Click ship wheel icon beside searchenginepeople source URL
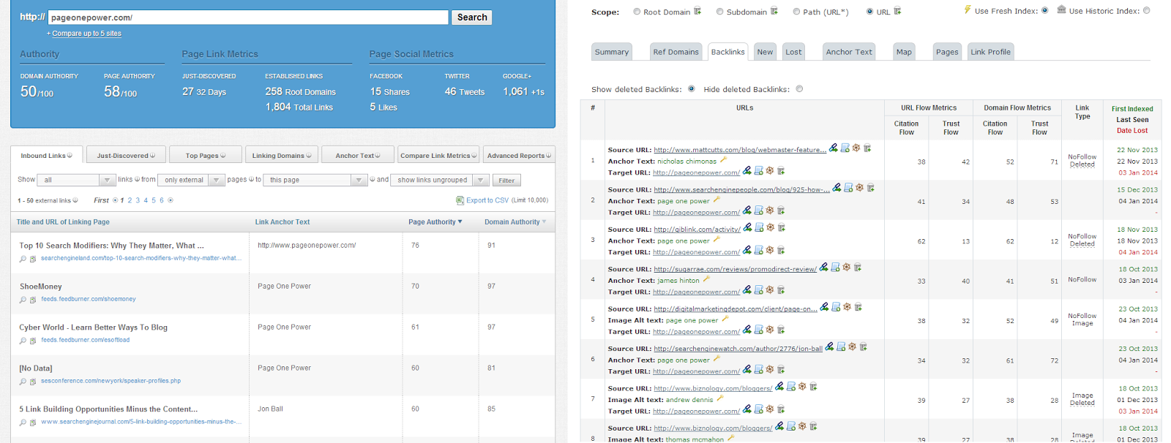 pos(859,188)
